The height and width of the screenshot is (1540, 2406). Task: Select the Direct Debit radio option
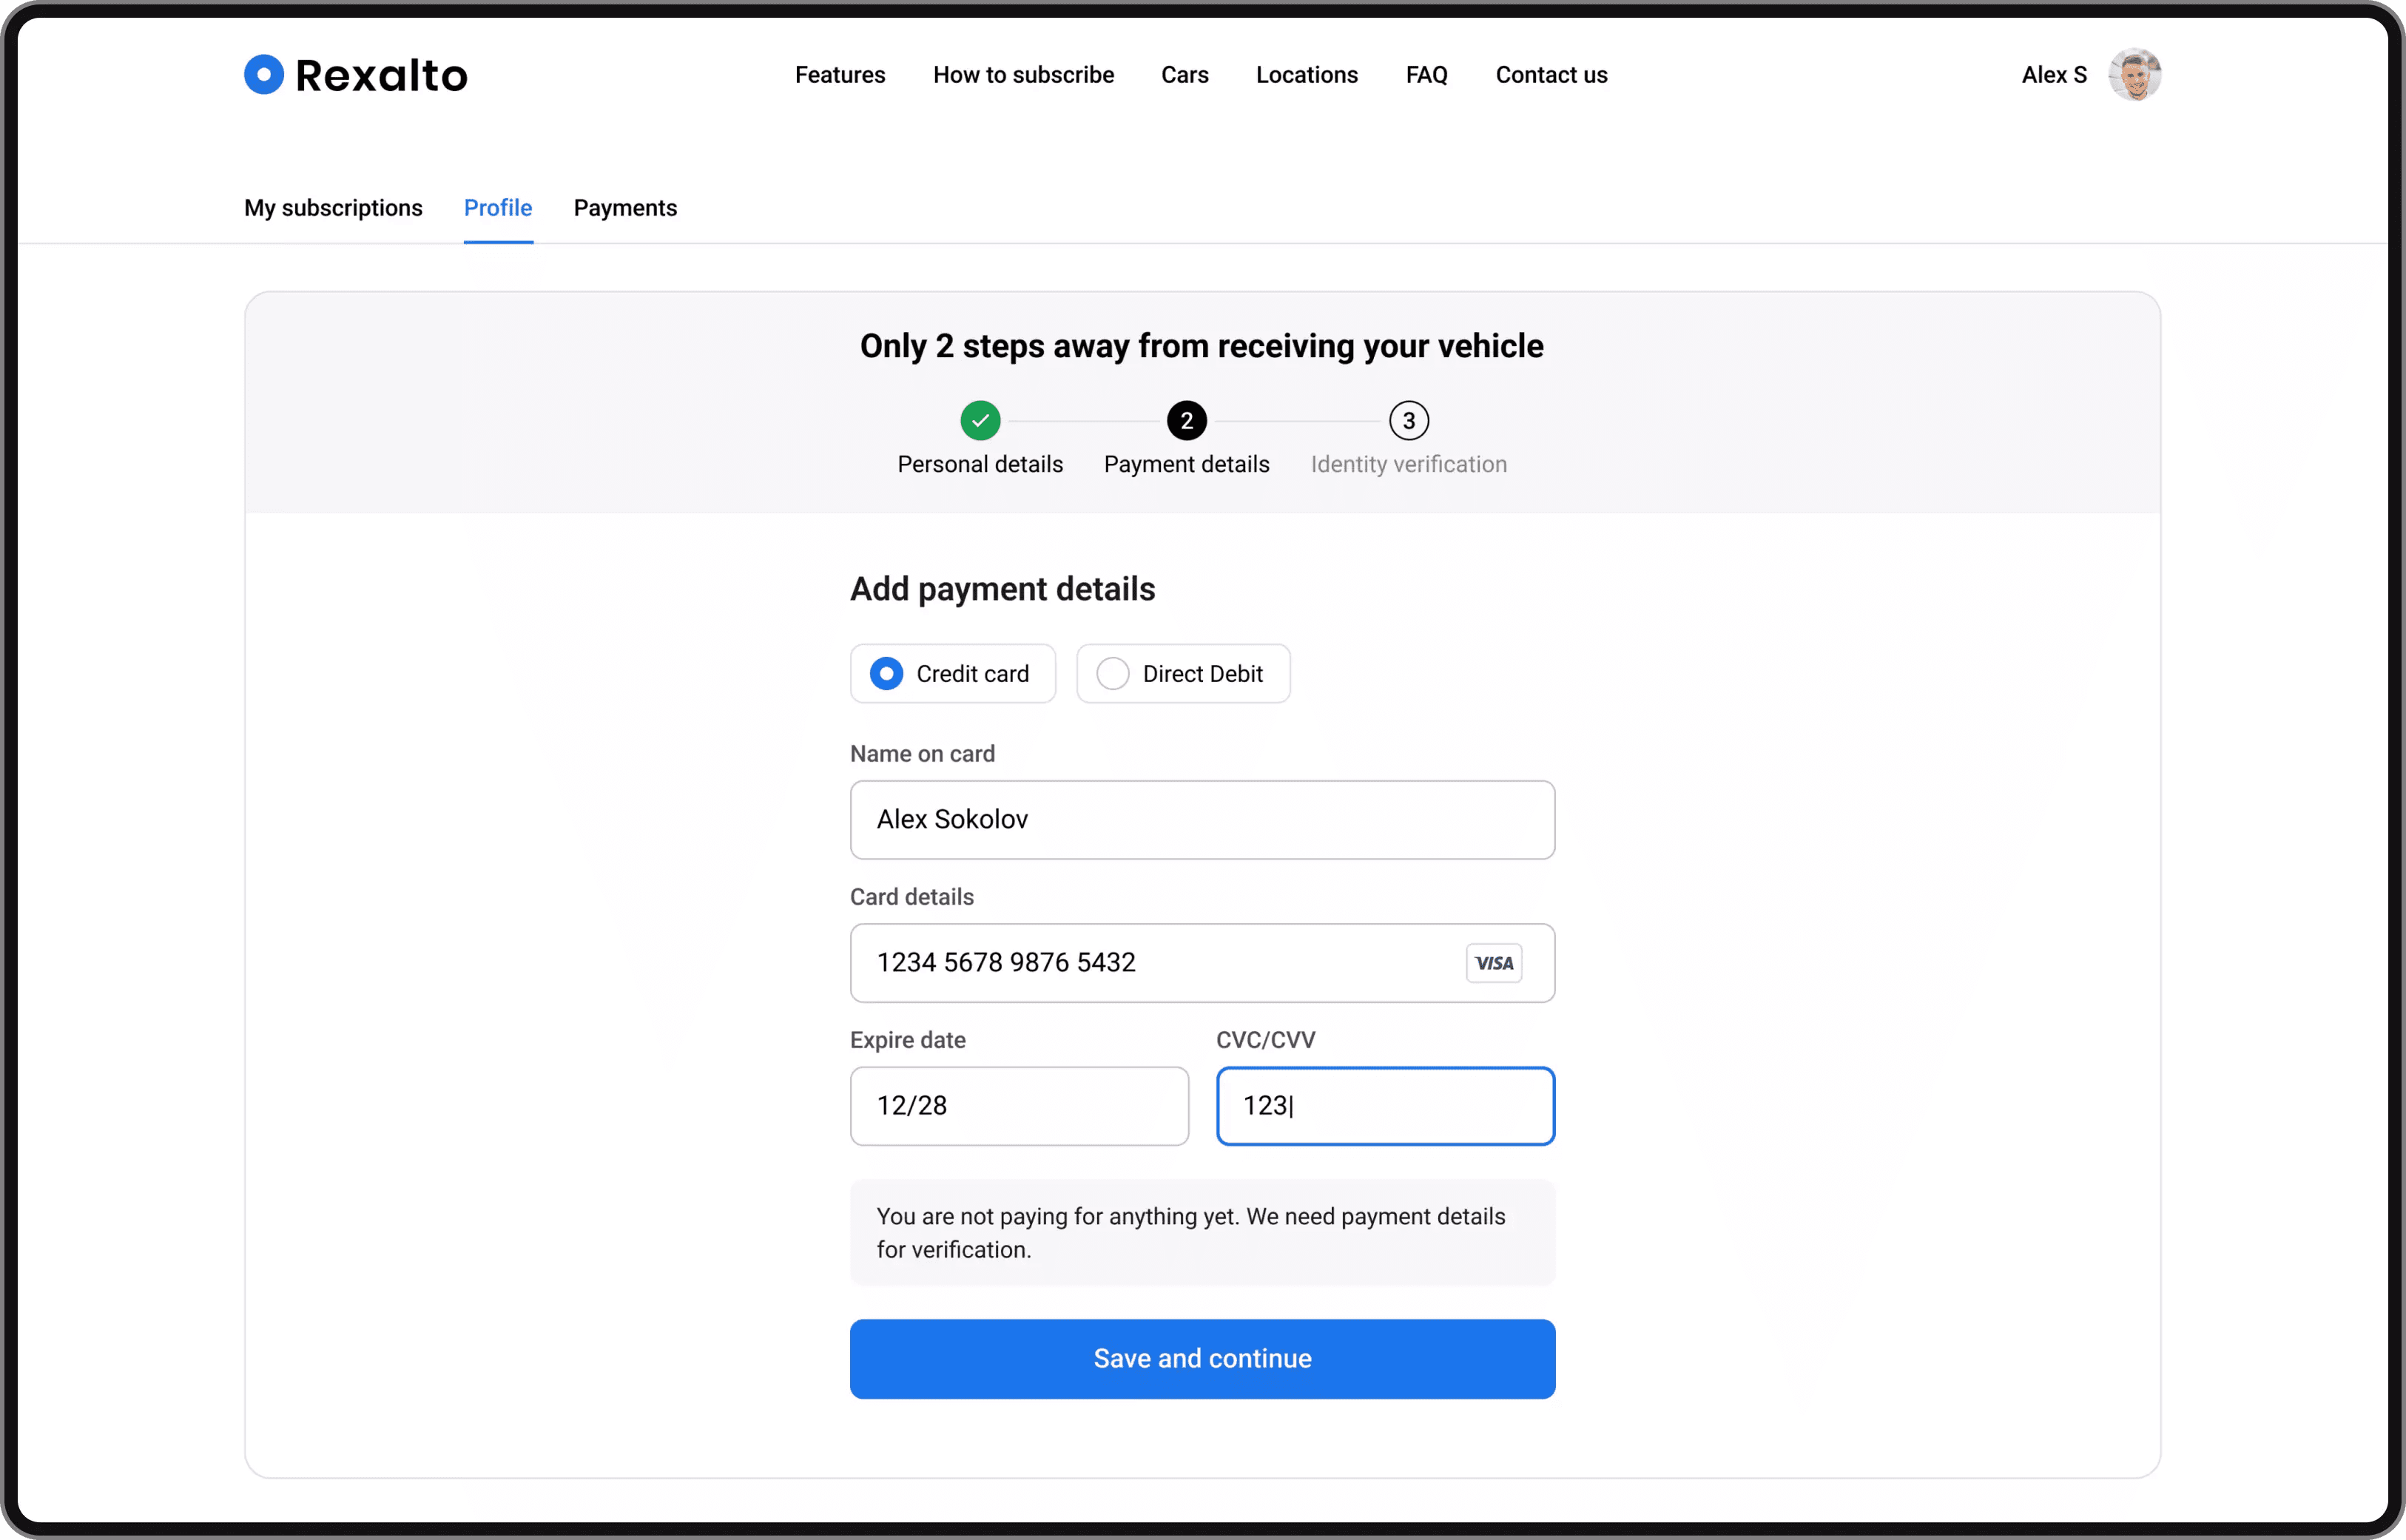pyautogui.click(x=1113, y=674)
